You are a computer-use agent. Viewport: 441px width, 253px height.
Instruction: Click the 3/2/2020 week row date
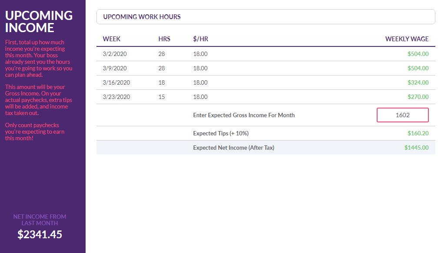[115, 54]
